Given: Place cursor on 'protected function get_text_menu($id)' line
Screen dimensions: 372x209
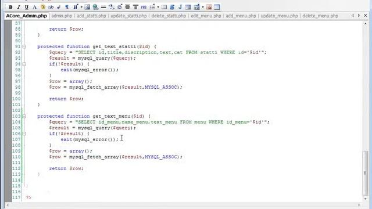Looking at the screenshot, I should [94, 116].
